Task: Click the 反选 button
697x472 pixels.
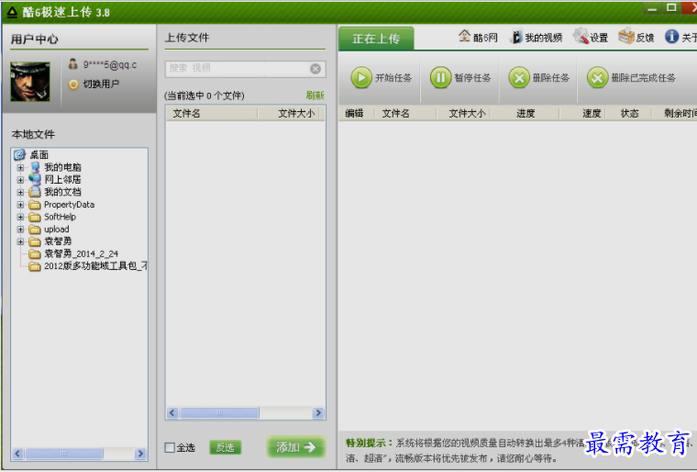Action: click(226, 447)
